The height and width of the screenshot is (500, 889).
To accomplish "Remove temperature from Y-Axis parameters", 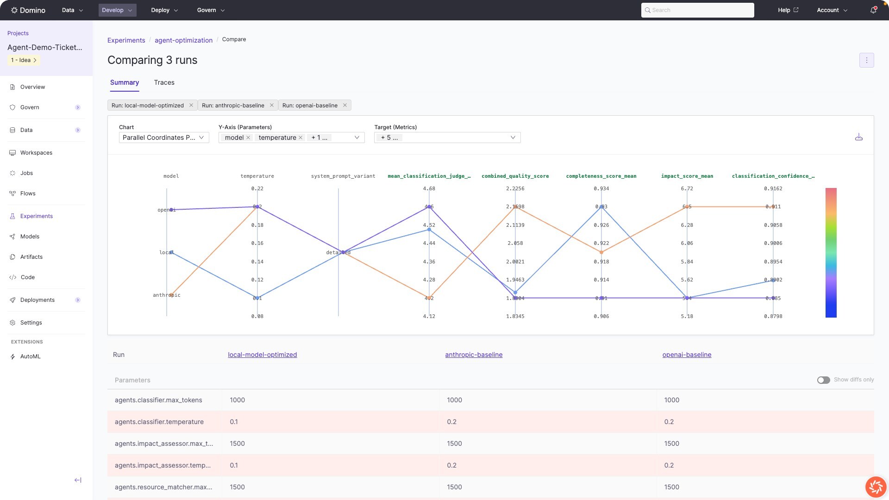I will coord(301,137).
